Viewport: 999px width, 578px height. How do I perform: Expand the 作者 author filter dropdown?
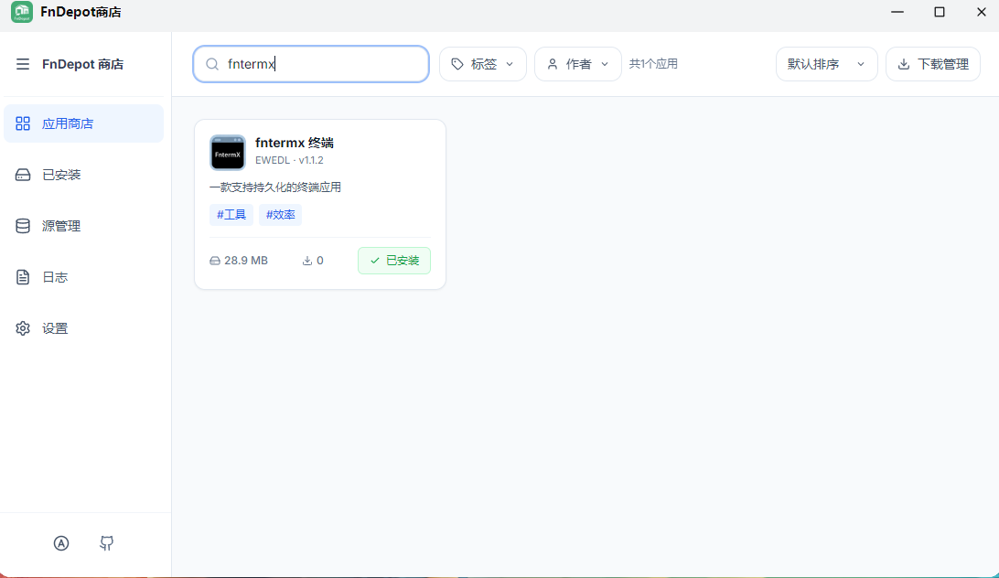coord(578,64)
